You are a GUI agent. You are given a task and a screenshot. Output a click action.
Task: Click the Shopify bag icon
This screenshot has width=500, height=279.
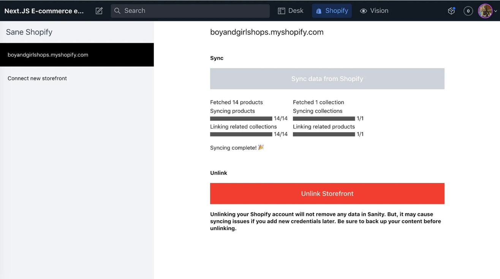coord(319,11)
